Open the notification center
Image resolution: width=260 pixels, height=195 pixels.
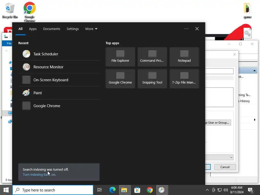(x=251, y=190)
